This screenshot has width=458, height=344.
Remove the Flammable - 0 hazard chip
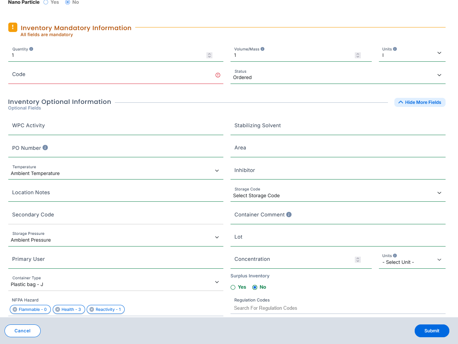(x=15, y=309)
